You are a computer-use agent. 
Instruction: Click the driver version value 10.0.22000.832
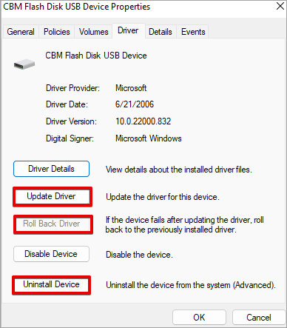[x=143, y=121]
